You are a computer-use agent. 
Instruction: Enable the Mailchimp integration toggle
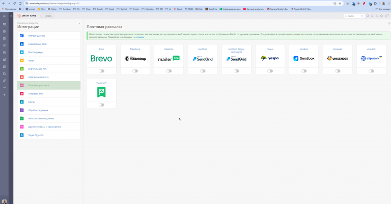[x=135, y=71]
